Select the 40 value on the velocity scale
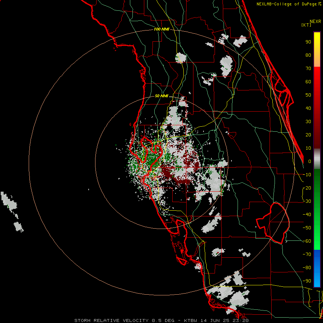This screenshot has width=323, height=323. 308,108
